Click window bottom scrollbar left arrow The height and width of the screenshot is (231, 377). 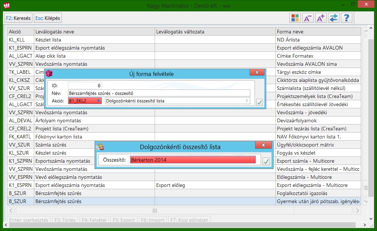(x=6, y=225)
